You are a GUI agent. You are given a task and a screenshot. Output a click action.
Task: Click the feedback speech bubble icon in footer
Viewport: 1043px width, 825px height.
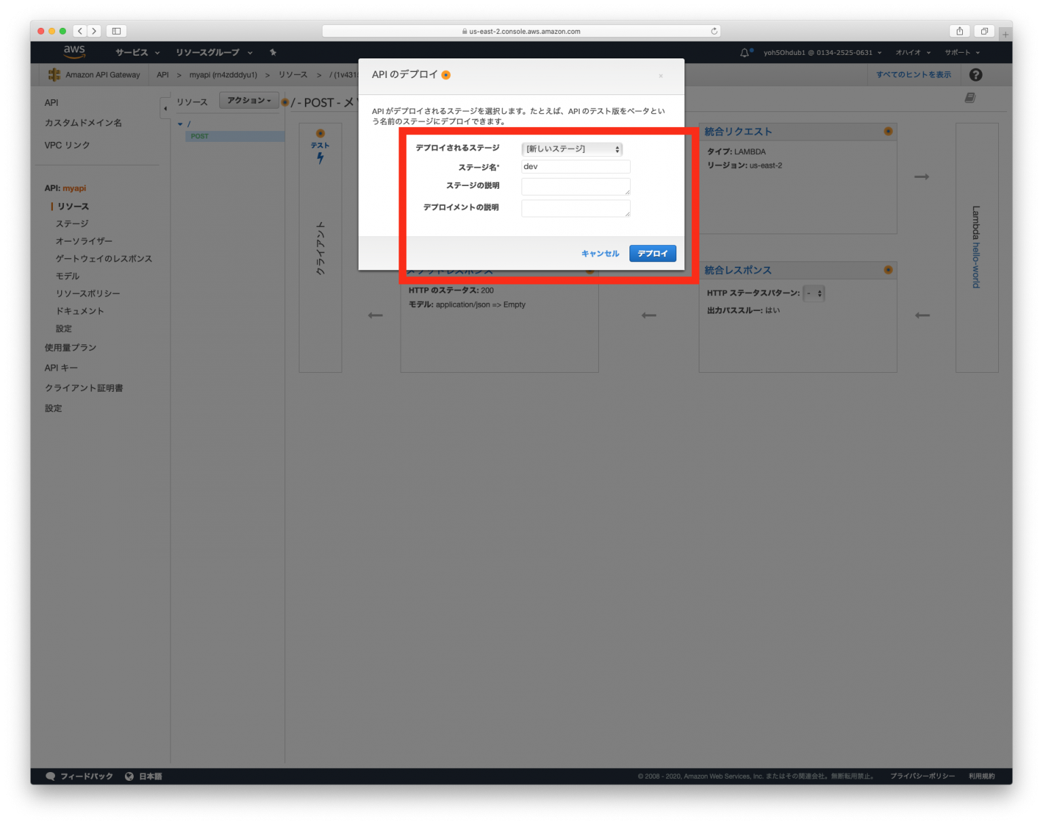(x=50, y=776)
